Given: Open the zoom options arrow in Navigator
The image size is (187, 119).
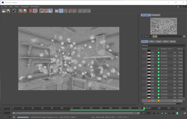Looking at the screenshot, I should 184,36.
